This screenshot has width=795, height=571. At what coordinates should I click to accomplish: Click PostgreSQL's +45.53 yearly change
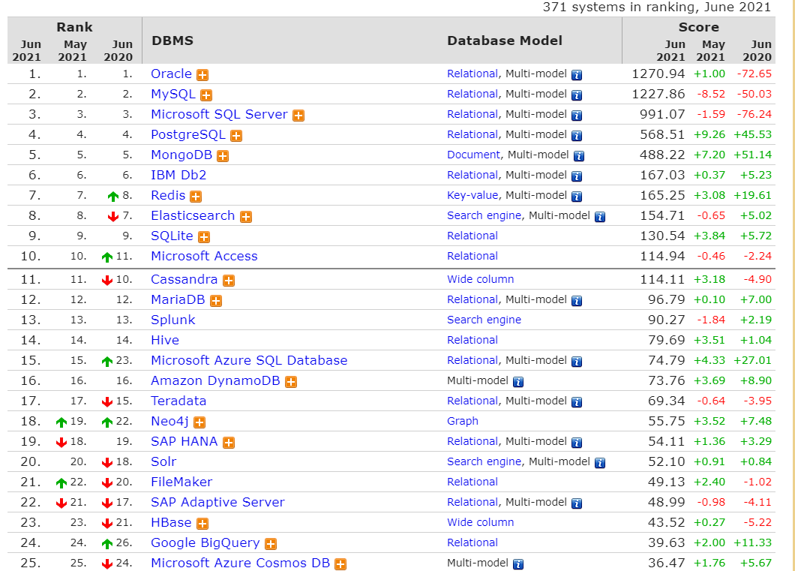pyautogui.click(x=752, y=135)
